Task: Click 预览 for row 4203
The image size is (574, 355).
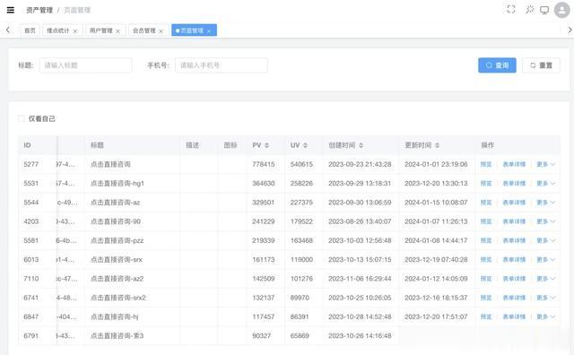Action: (486, 221)
